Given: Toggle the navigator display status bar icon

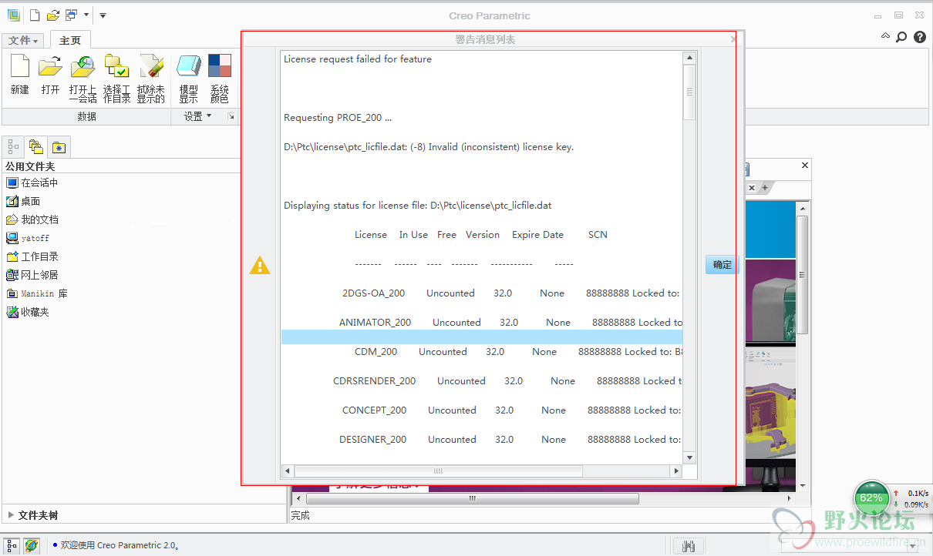Looking at the screenshot, I should pyautogui.click(x=12, y=545).
